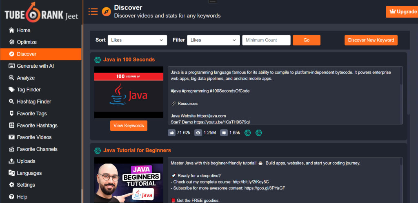
Task: Click the #java #programming #100SecondsOfCode hashtag line
Action: (210, 91)
